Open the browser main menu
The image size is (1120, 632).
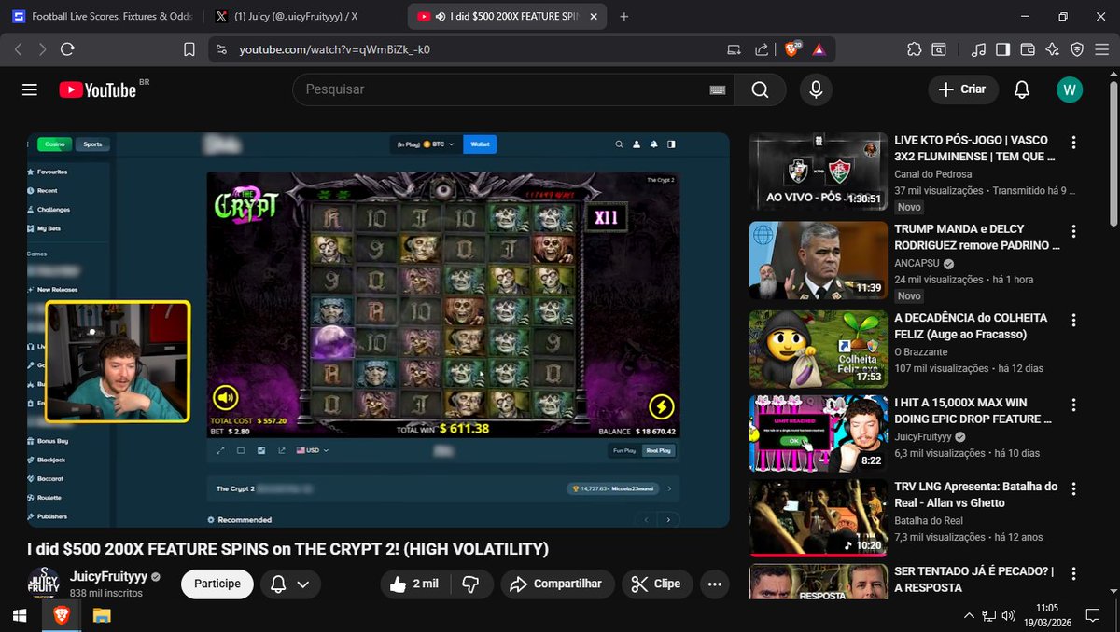click(x=1101, y=49)
